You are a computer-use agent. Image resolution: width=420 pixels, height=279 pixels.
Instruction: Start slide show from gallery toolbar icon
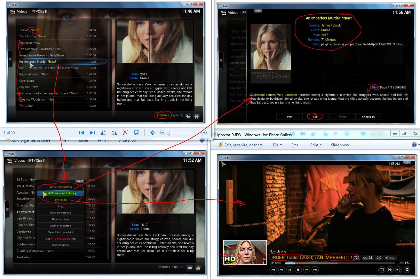[x=136, y=133]
